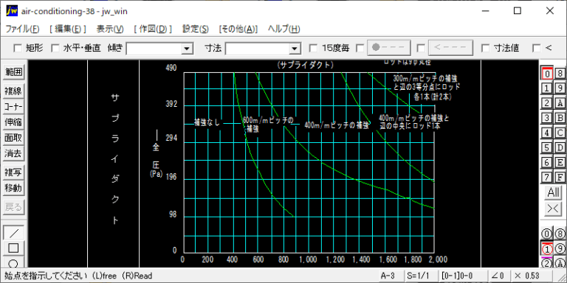The image size is (567, 283).
Task: Click the 補強なし label in chart
Action: tap(207, 122)
